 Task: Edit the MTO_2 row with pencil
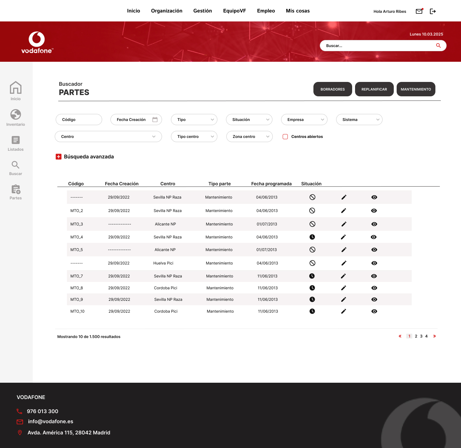point(344,211)
